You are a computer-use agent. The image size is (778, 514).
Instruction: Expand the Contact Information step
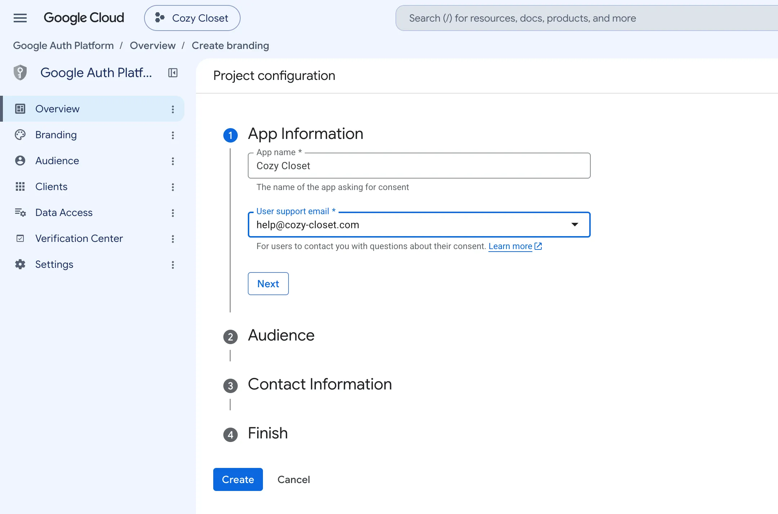coord(320,384)
